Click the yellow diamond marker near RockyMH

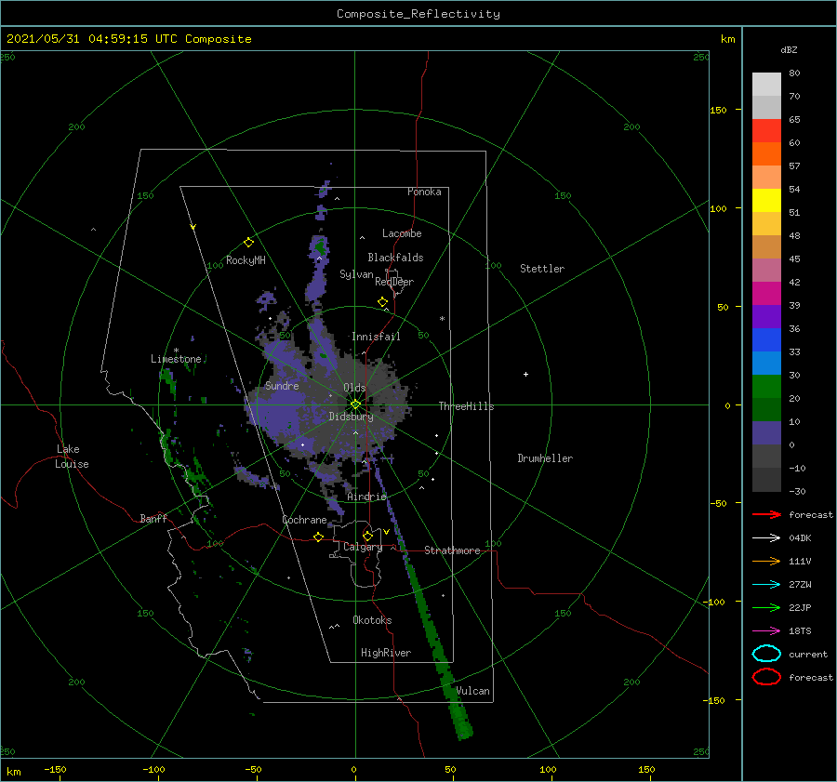click(248, 243)
